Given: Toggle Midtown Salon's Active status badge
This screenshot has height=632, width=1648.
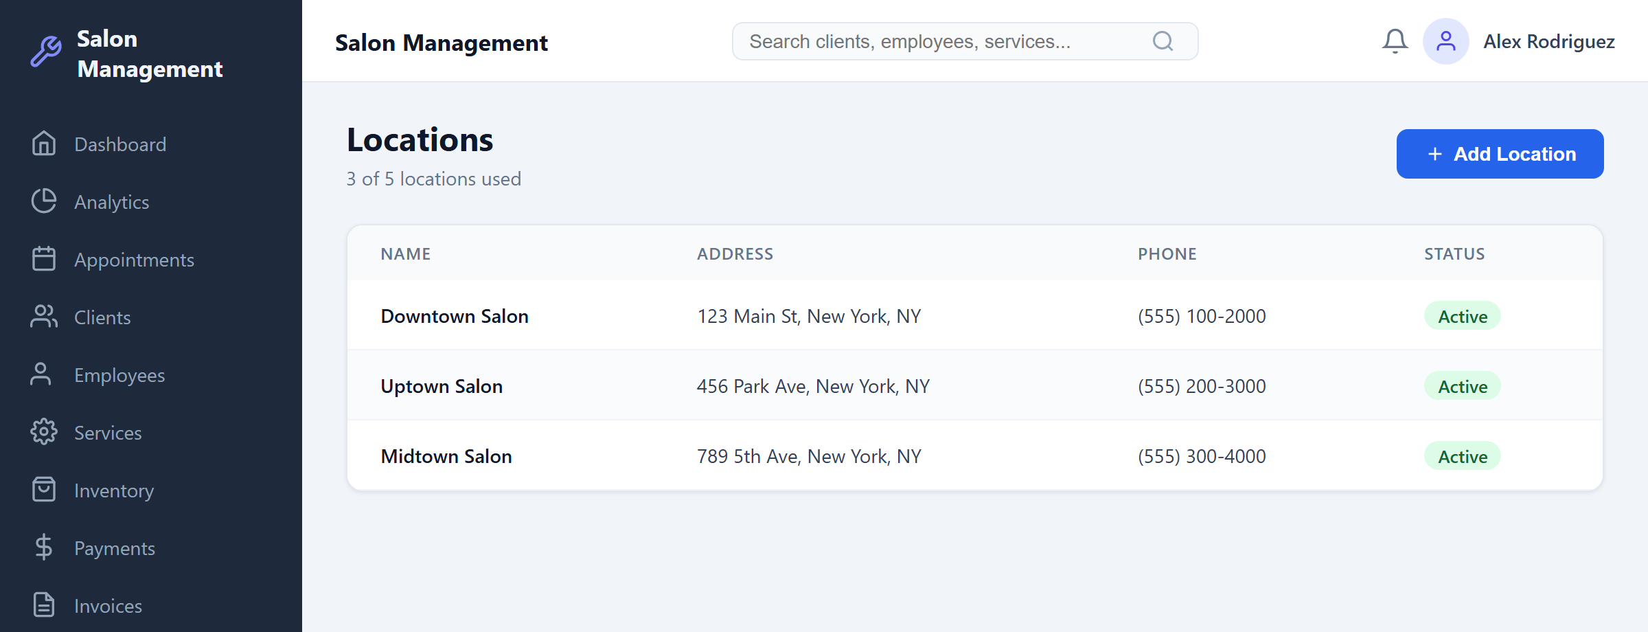Looking at the screenshot, I should click(1462, 455).
